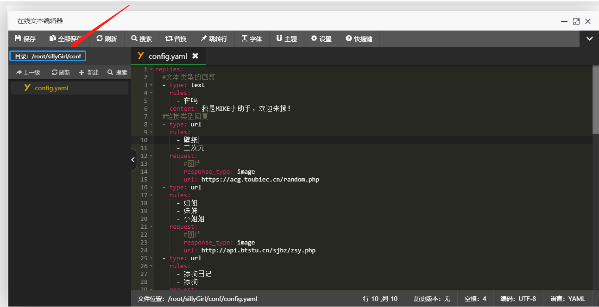The width and height of the screenshot is (599, 307).
Task: Click the 刷新 button in the top toolbar
Action: pos(107,39)
